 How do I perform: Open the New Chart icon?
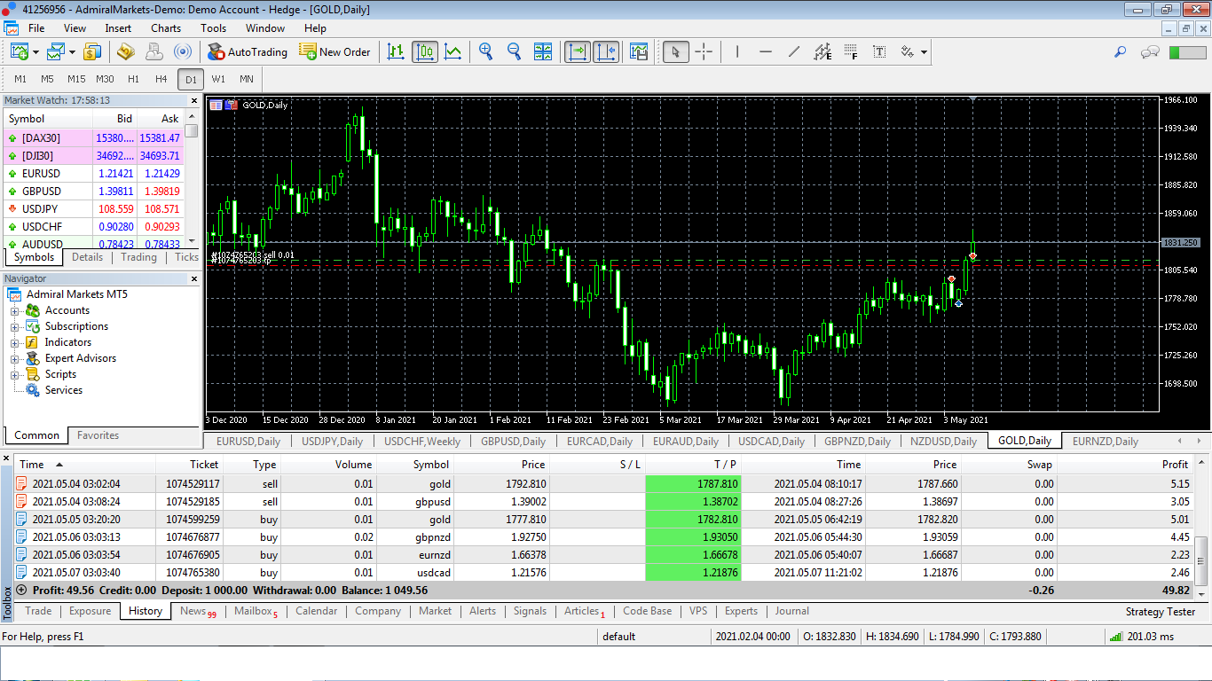tap(20, 51)
